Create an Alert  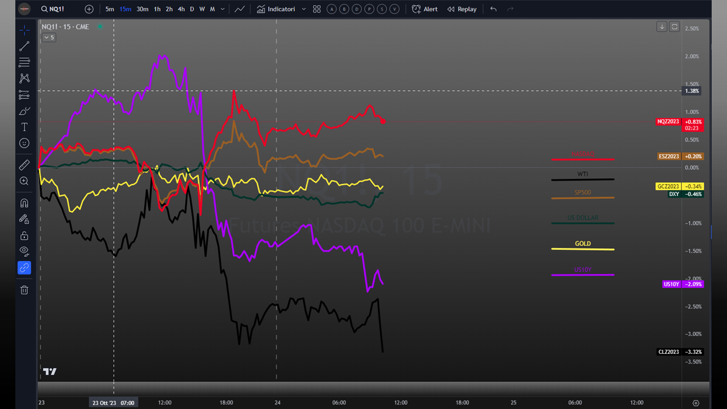point(425,9)
